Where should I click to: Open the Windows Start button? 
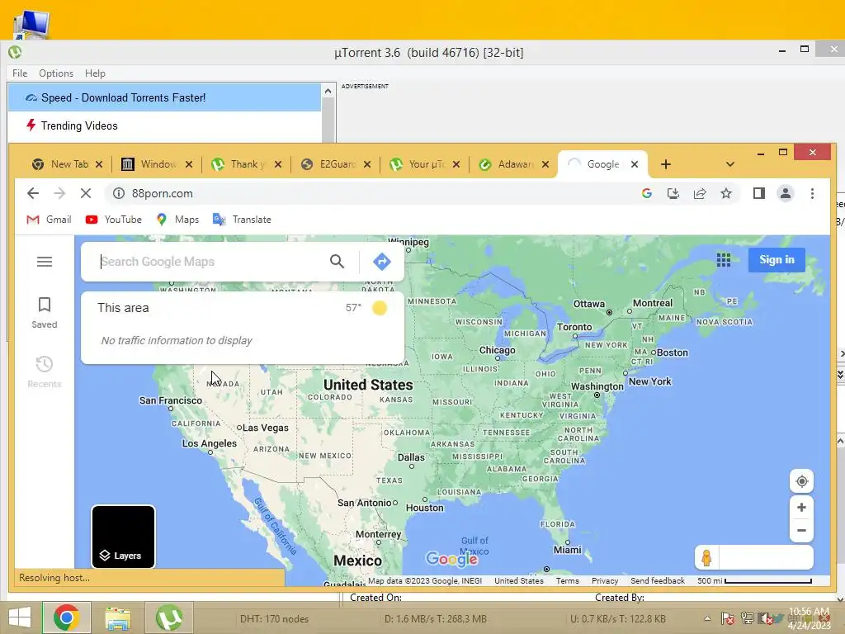[x=20, y=617]
